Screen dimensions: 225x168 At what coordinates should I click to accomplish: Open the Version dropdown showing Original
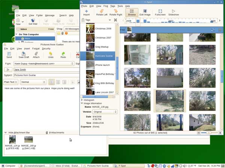click(x=105, y=112)
